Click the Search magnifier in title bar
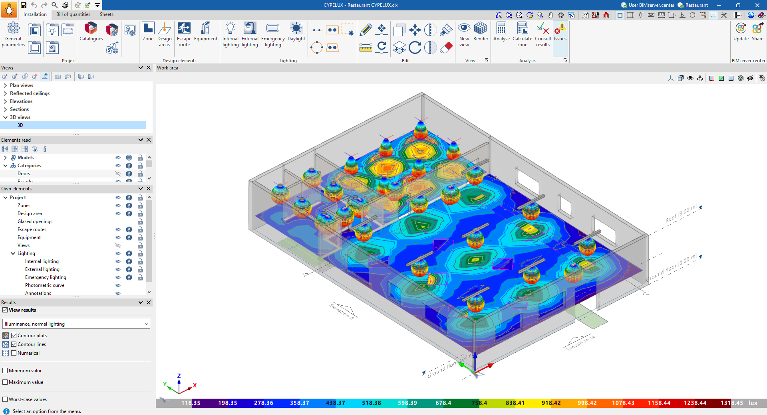 pyautogui.click(x=55, y=5)
